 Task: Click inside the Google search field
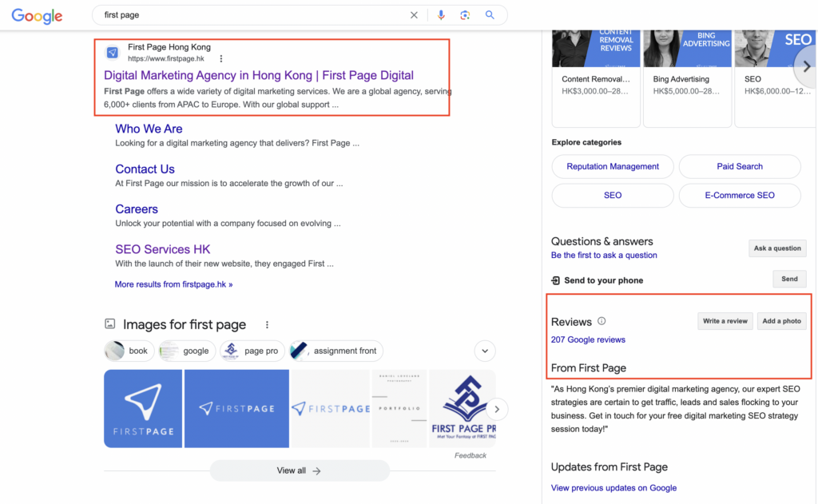(248, 15)
